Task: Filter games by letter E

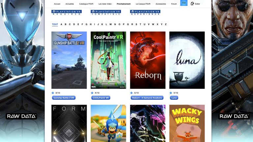Action: coord(78,24)
